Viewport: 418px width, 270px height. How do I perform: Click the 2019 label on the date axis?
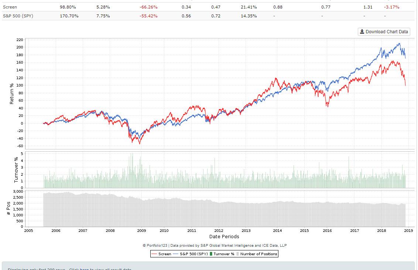coord(409,230)
